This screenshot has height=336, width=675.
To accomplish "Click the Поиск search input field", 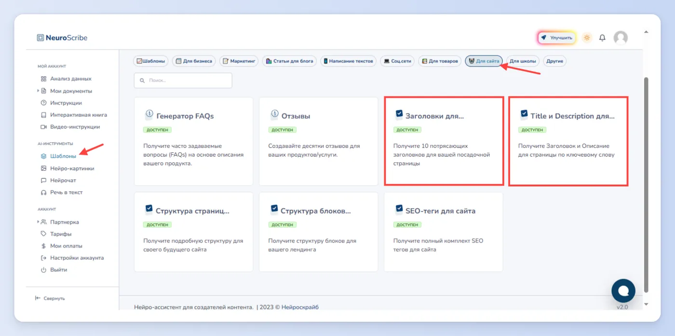I will 183,81.
